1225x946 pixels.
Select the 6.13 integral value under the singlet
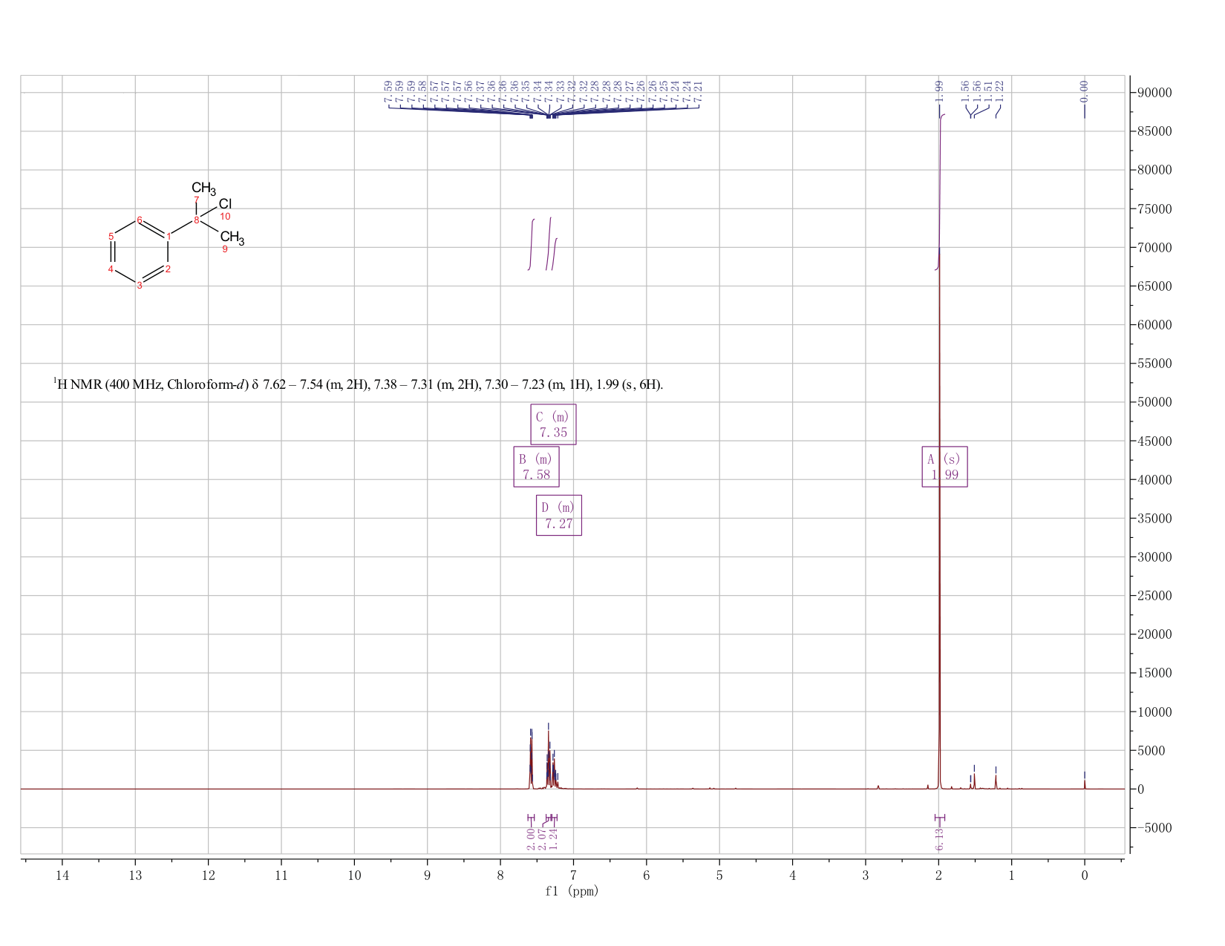940,840
